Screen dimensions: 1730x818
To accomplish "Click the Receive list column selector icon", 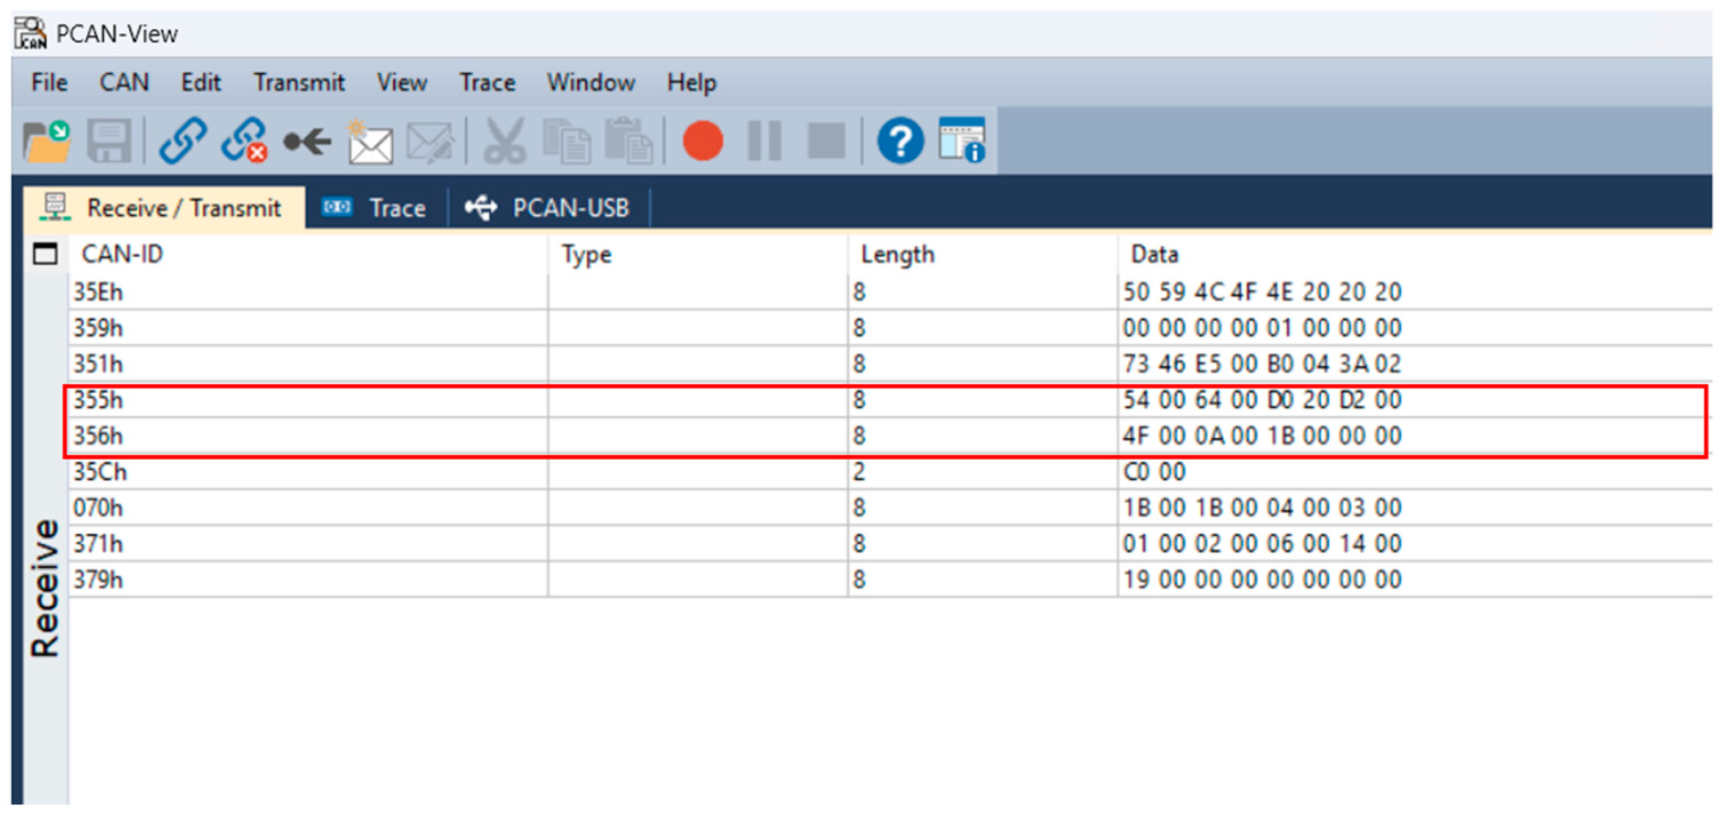I will 45,254.
